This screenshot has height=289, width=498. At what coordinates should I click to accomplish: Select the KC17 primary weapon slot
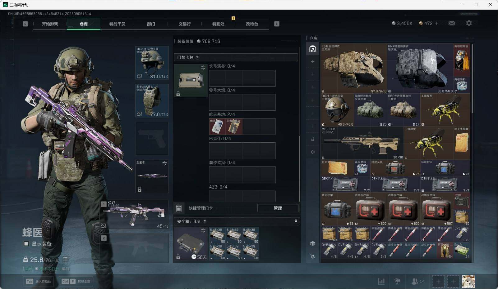click(134, 215)
